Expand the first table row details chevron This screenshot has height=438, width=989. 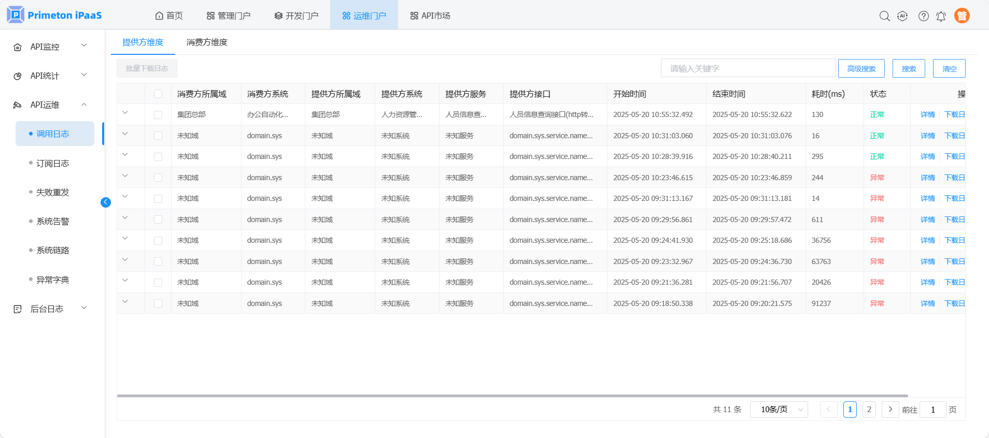click(125, 113)
